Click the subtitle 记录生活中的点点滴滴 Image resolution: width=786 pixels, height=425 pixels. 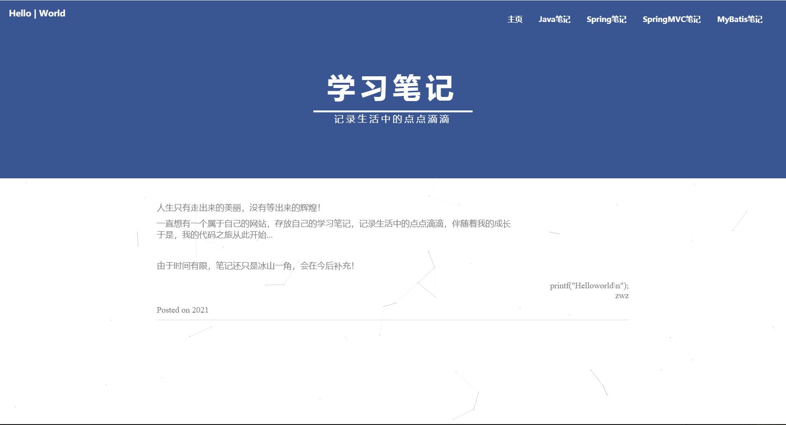point(392,119)
